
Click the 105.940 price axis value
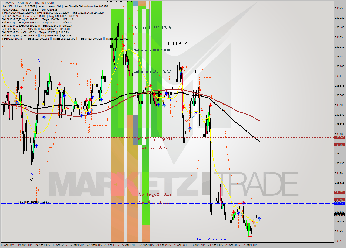tap(340, 95)
